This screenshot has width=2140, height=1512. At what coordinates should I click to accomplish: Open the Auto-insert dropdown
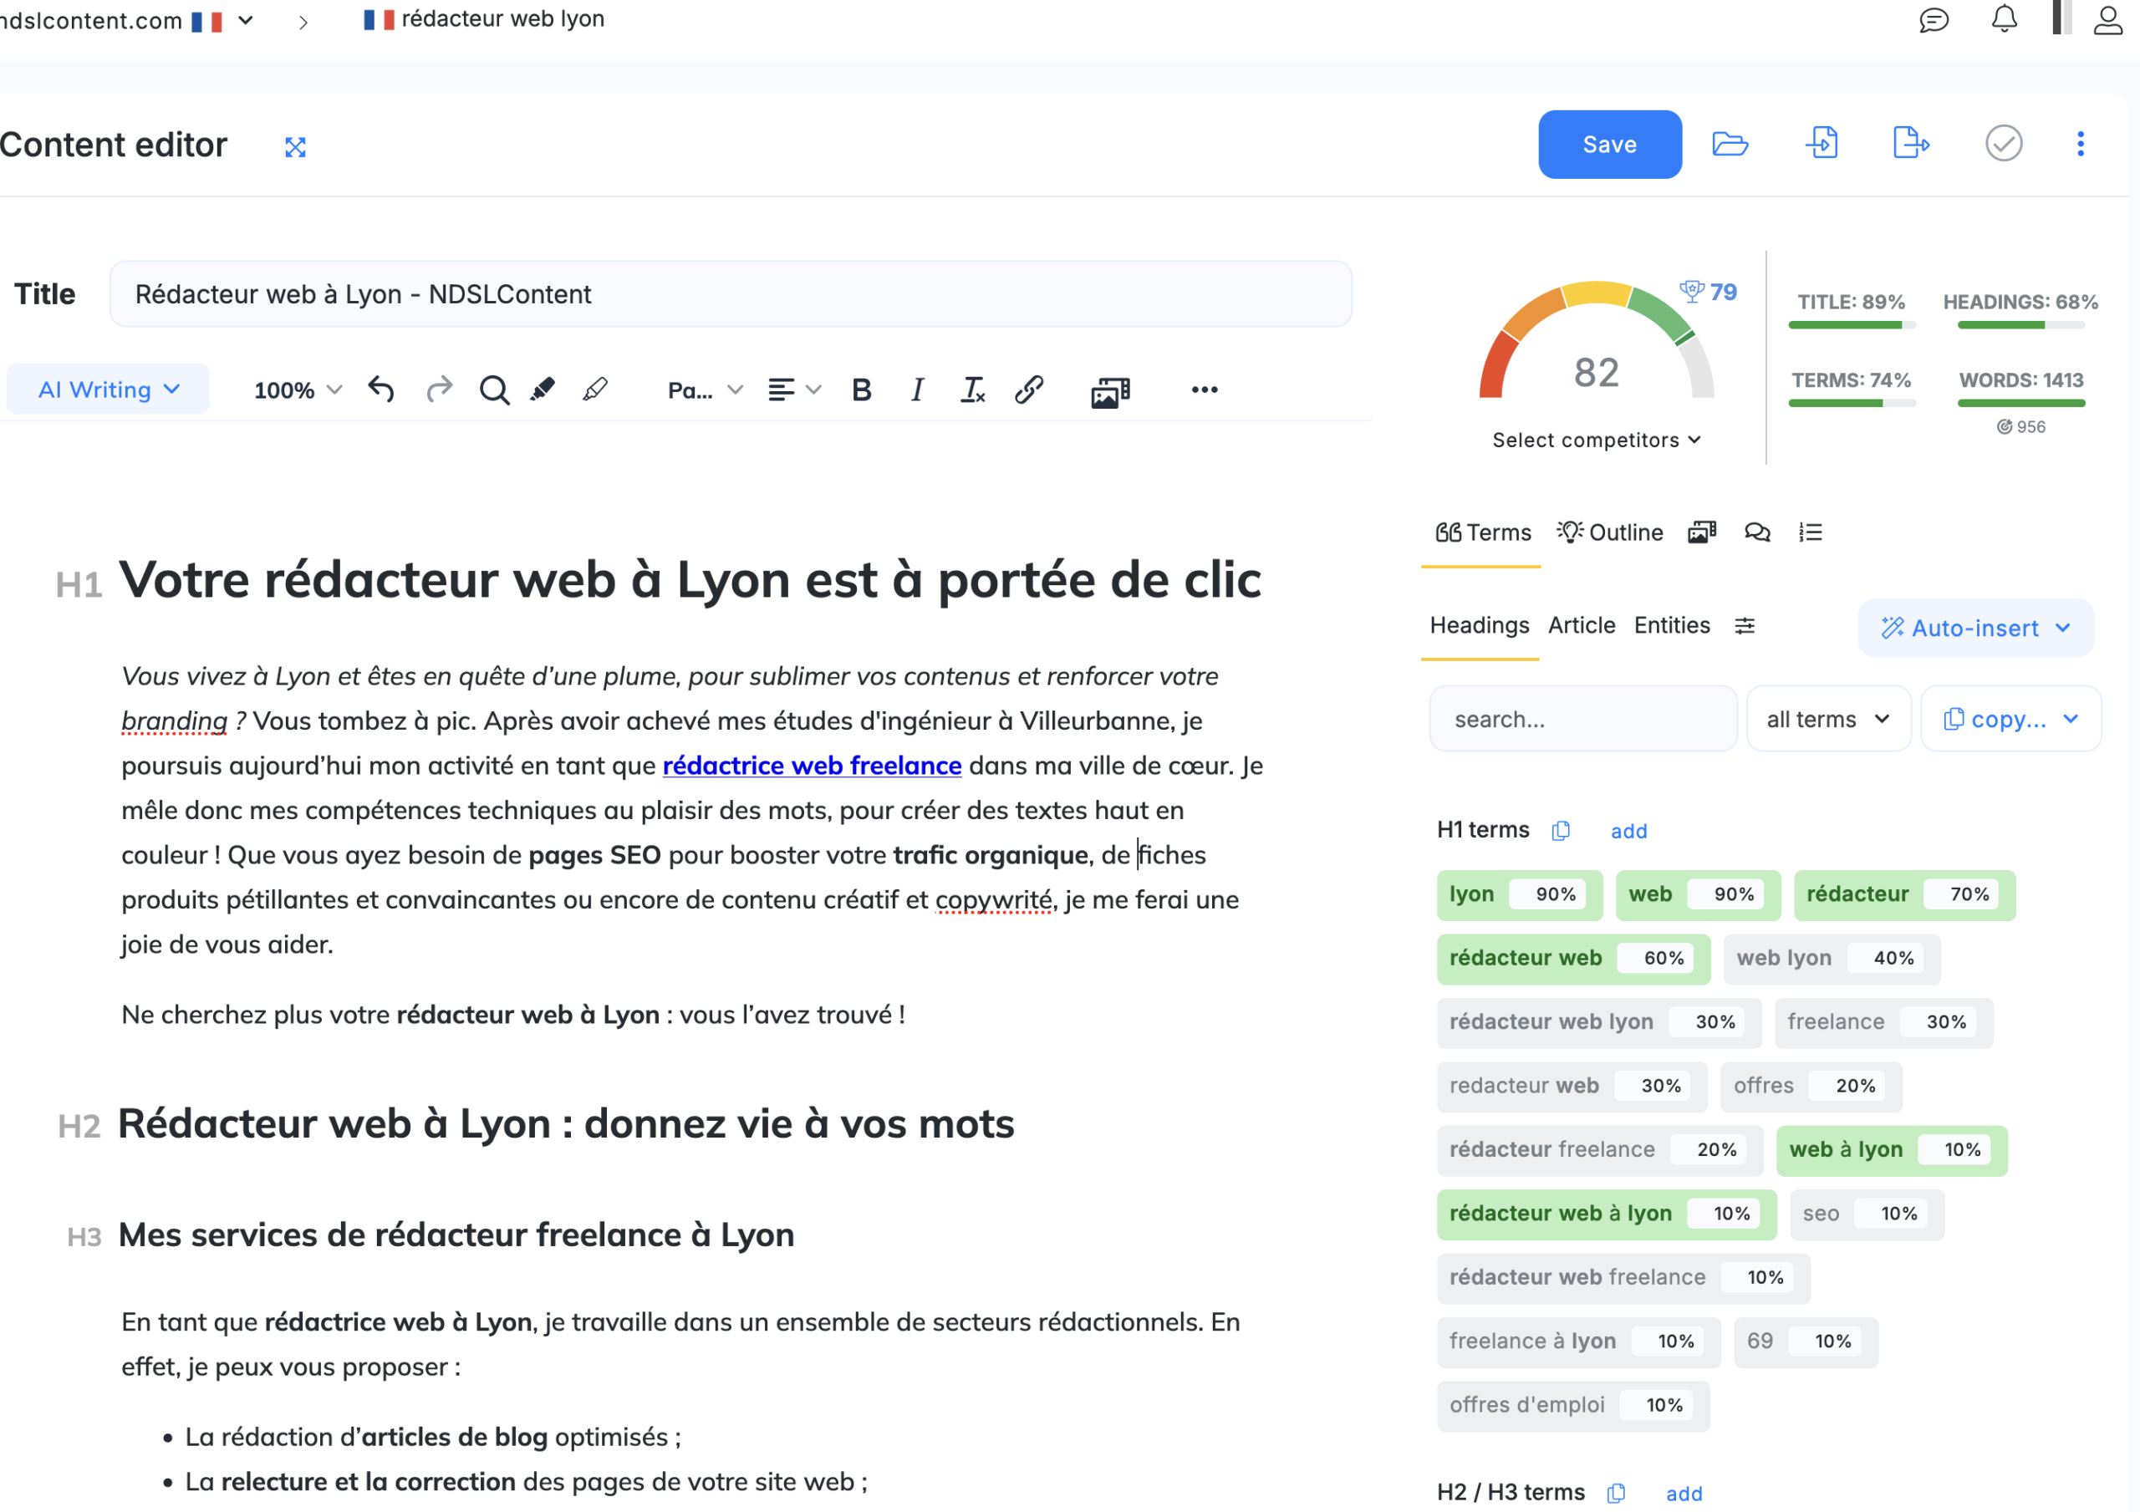point(1975,628)
